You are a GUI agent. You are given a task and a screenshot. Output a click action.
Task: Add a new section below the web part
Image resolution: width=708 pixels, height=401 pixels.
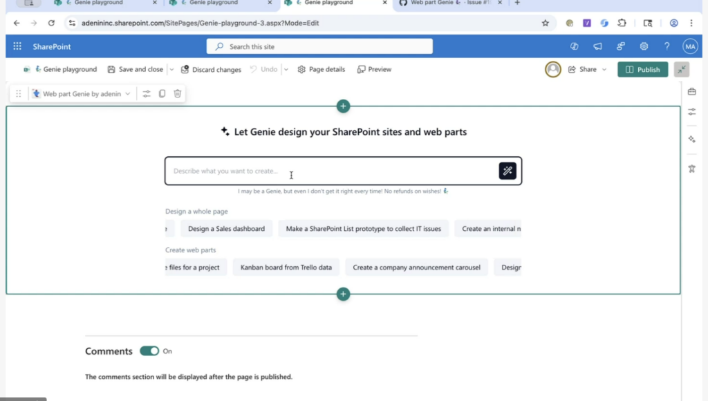click(343, 294)
